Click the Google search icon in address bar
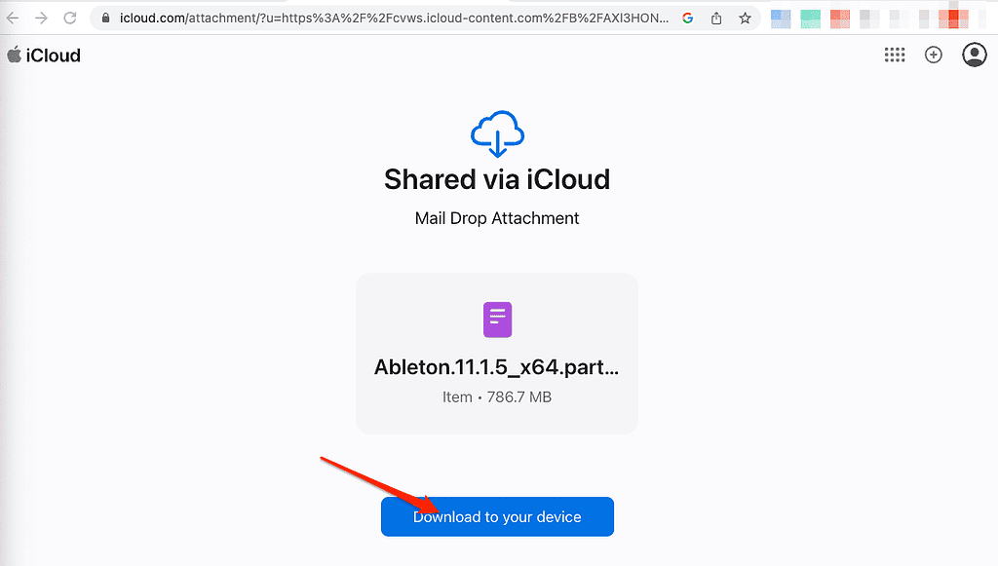 click(688, 18)
